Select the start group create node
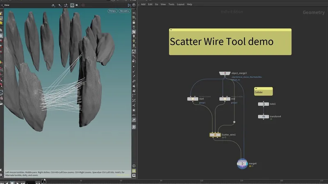 point(193,99)
